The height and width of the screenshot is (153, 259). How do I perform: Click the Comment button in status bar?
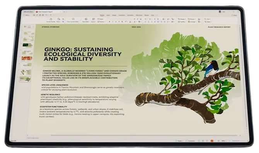pos(190,141)
